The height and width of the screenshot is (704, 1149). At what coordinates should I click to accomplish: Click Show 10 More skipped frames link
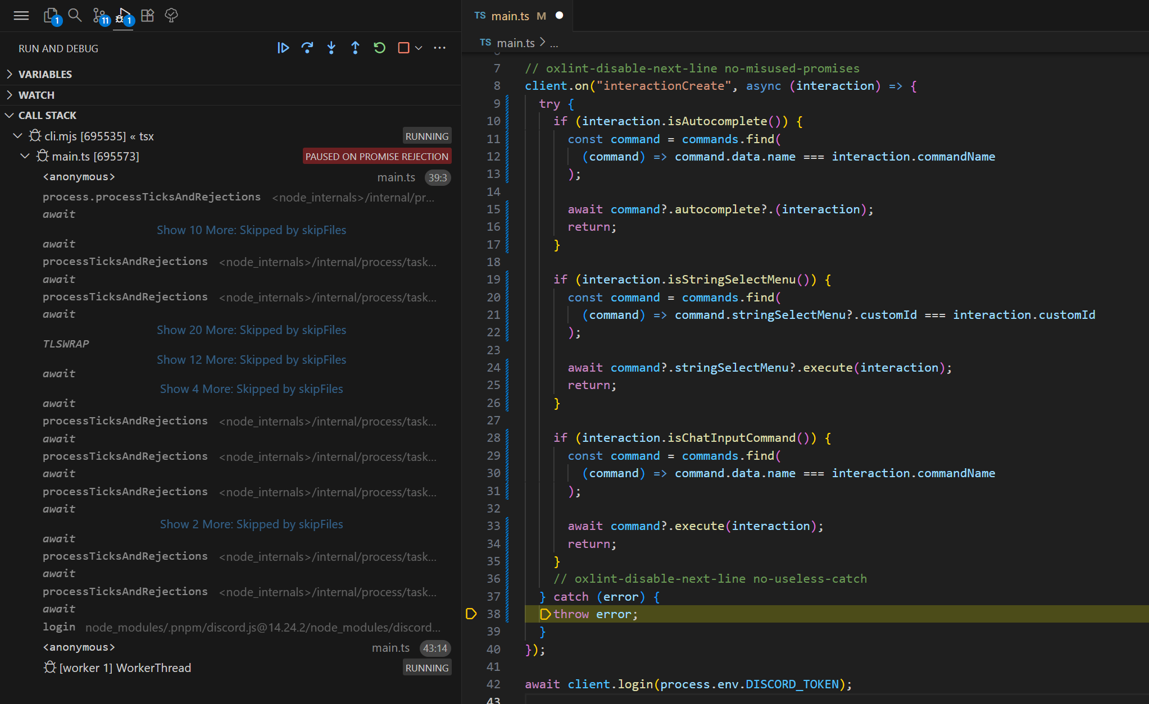click(x=251, y=230)
